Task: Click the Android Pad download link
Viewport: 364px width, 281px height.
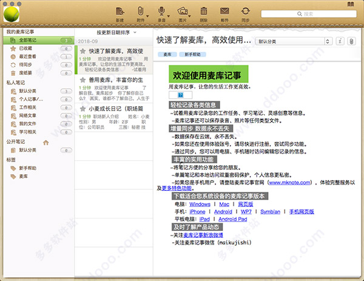Action: click(232, 219)
